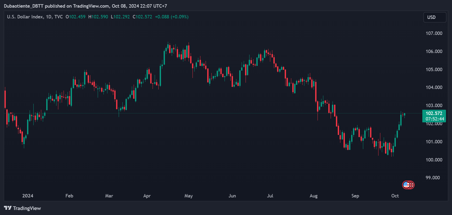Image resolution: width=452 pixels, height=215 pixels.
Task: Click the 99.000 price axis label
Action: click(433, 178)
